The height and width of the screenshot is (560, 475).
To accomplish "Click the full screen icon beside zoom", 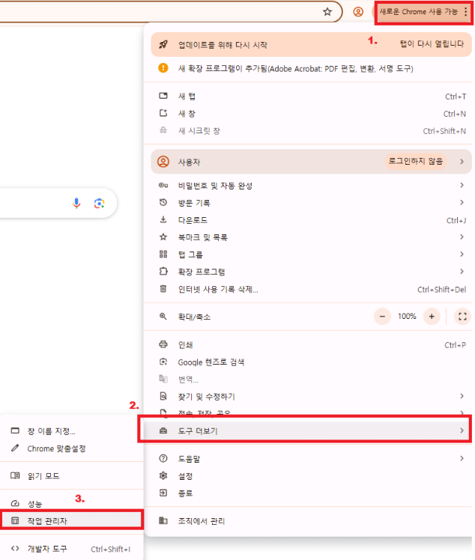I will coord(462,317).
